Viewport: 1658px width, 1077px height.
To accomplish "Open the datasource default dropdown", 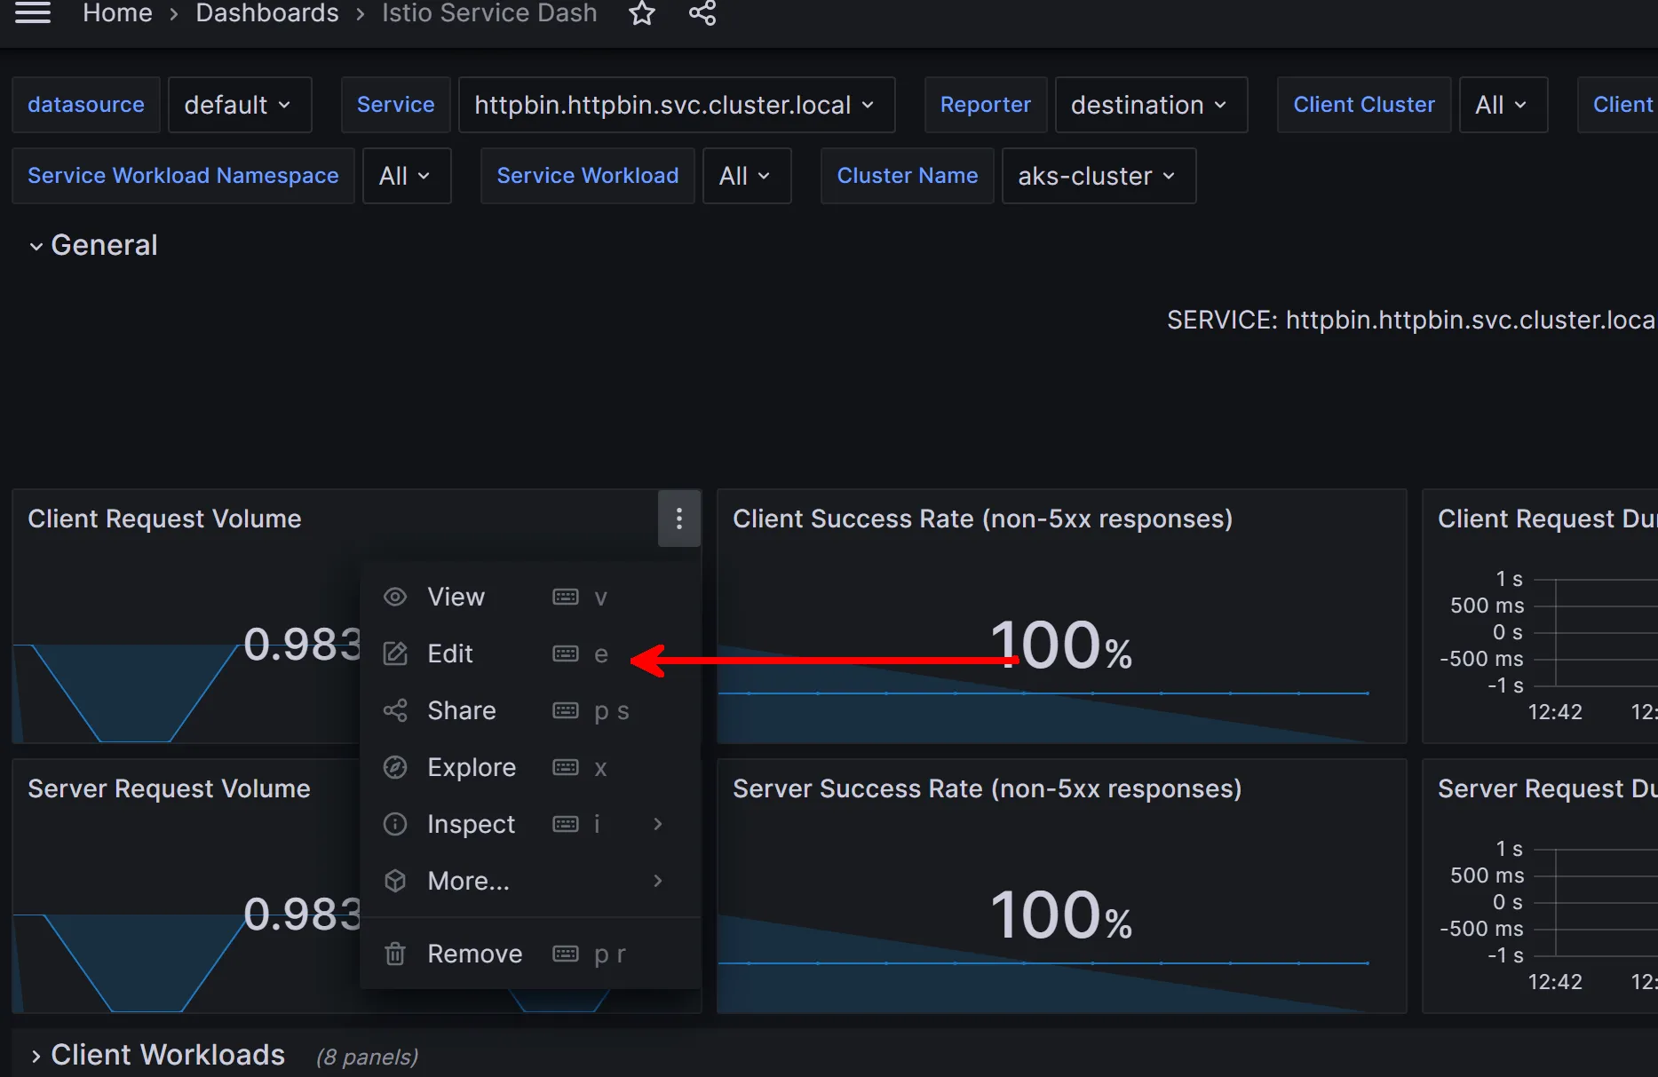I will (x=238, y=105).
